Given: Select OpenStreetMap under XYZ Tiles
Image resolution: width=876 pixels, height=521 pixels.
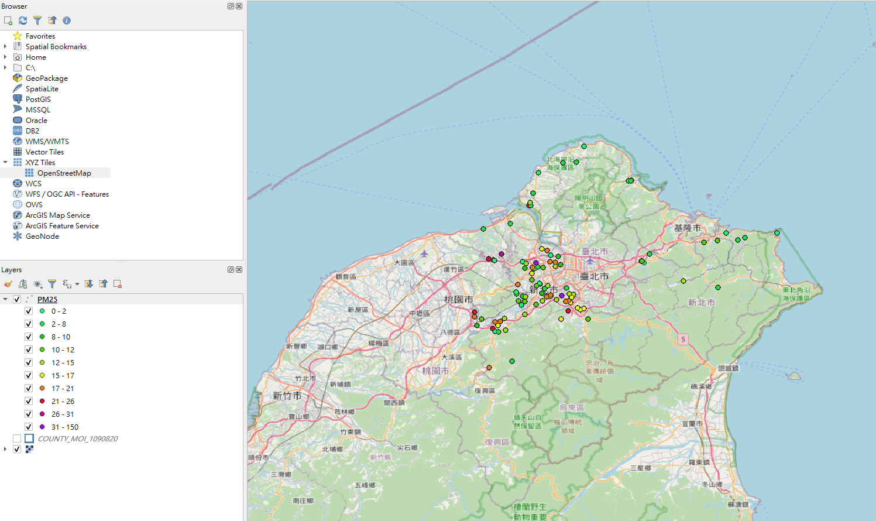Looking at the screenshot, I should (x=64, y=173).
